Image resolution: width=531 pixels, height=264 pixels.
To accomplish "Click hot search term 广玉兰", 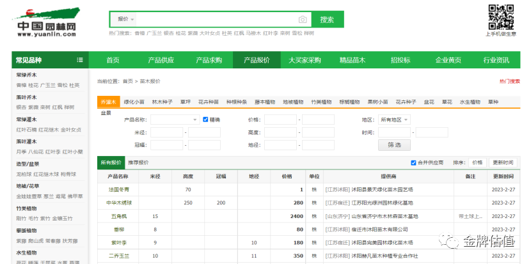I will tap(154, 33).
